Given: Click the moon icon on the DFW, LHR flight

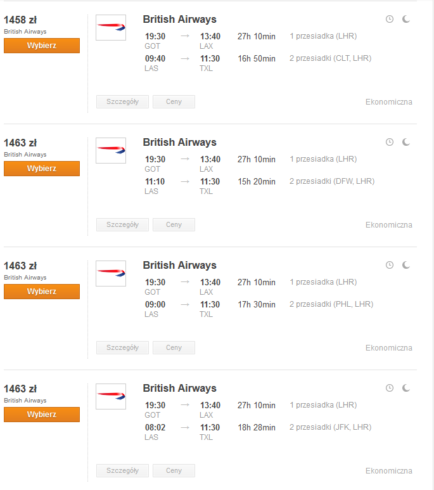Looking at the screenshot, I should click(406, 142).
